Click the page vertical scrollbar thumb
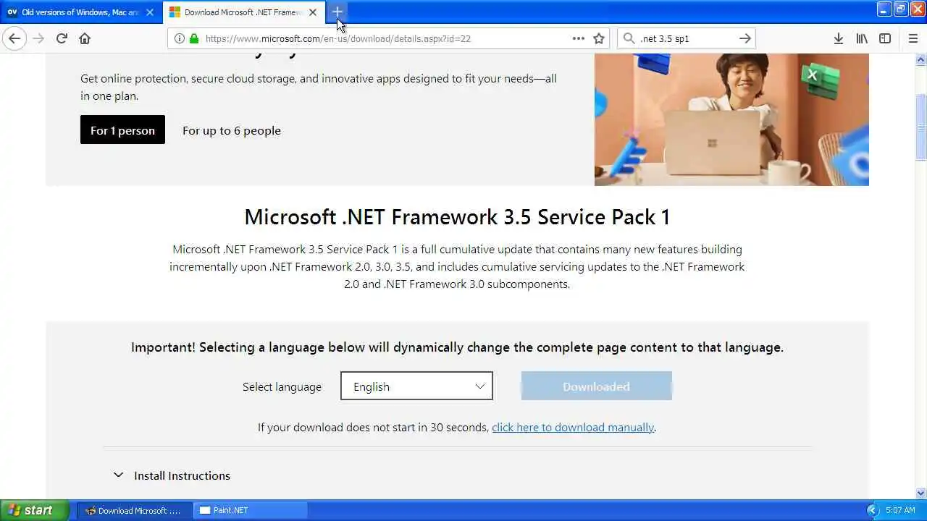 (920, 127)
